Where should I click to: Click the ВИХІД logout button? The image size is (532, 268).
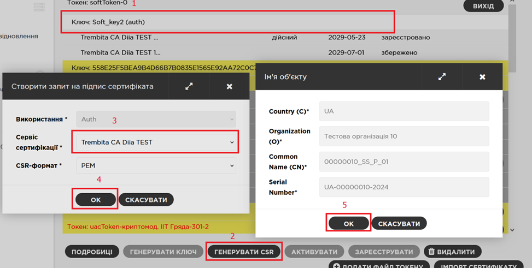pos(483,6)
